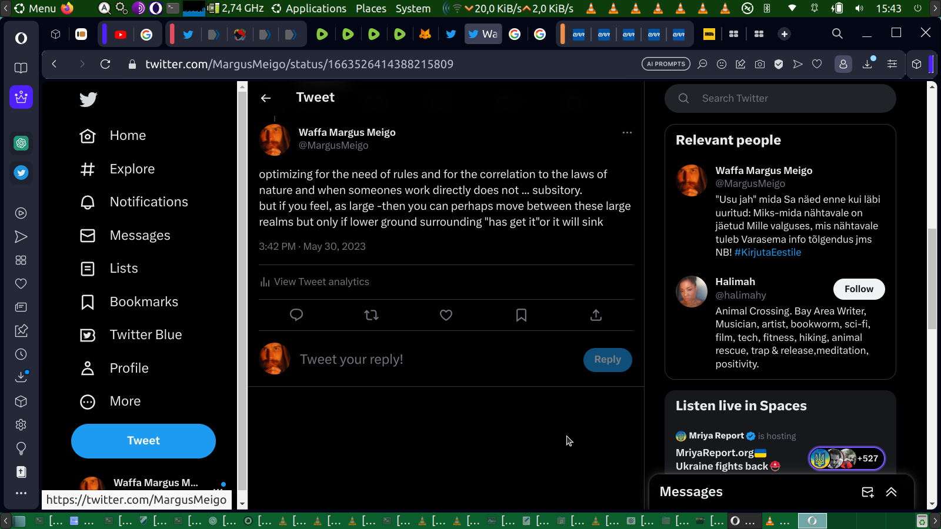Screen dimensions: 941x529
Task: Click the Reply button
Action: point(608,360)
